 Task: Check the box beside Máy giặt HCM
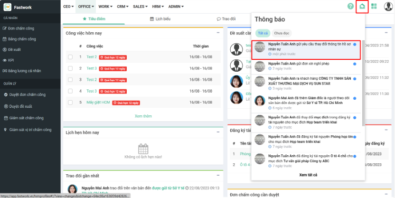(x=70, y=103)
